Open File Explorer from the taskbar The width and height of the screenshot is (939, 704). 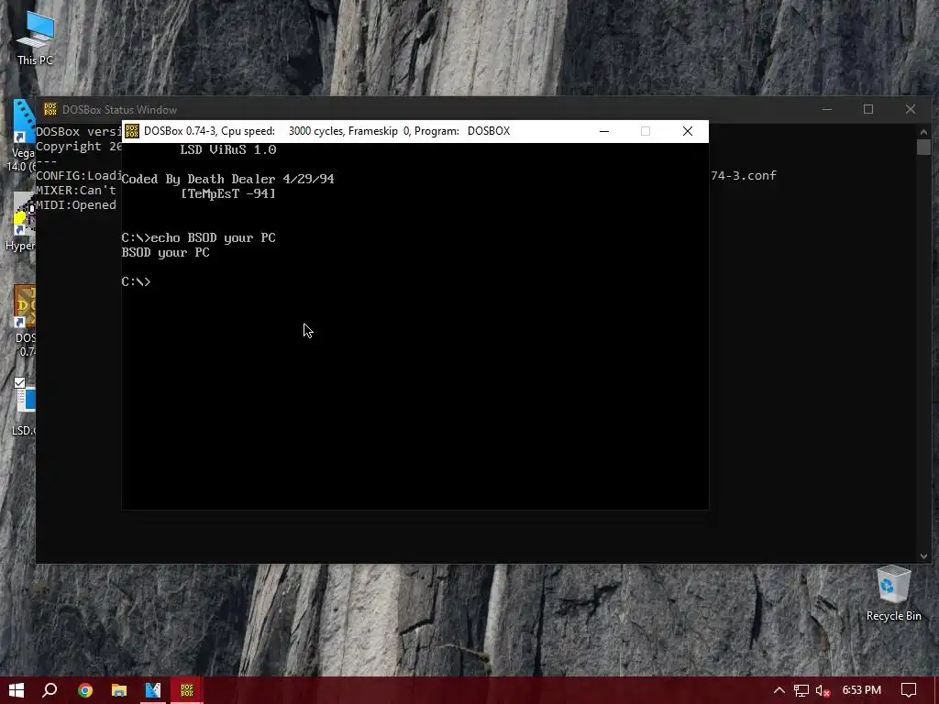118,690
